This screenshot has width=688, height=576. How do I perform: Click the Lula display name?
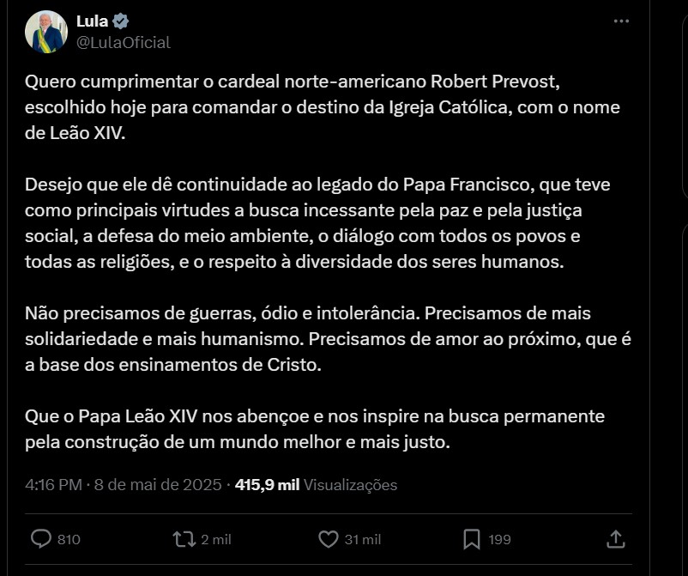click(92, 21)
